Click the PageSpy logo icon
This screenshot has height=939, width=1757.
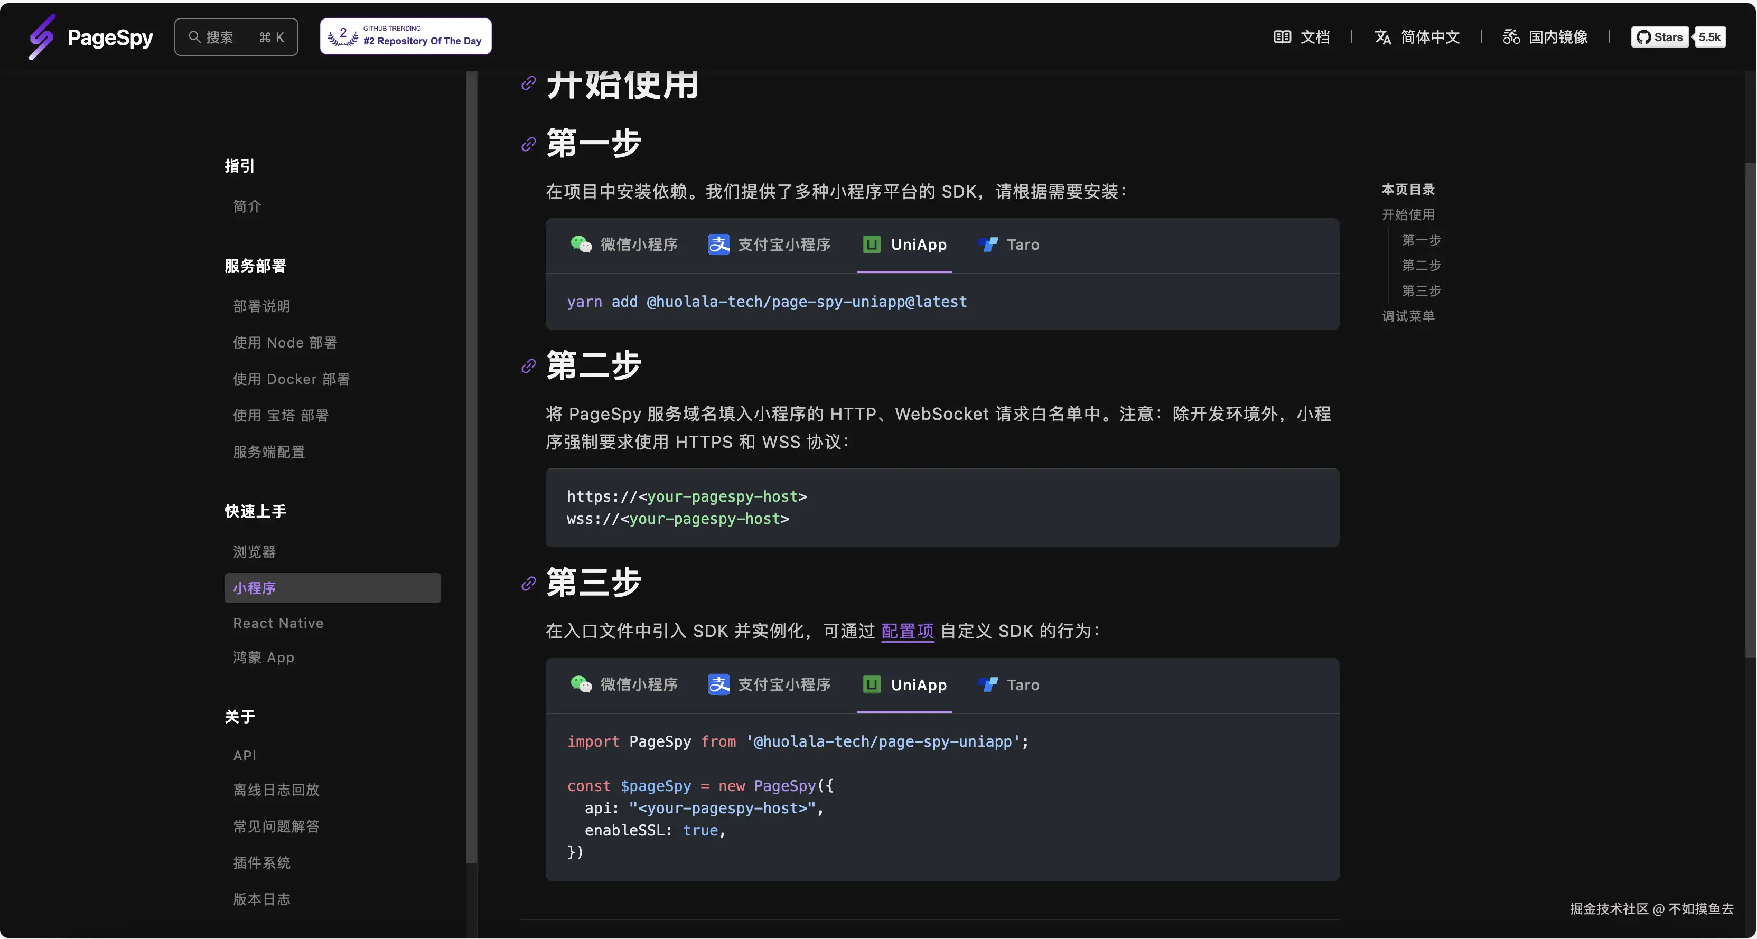pyautogui.click(x=41, y=37)
